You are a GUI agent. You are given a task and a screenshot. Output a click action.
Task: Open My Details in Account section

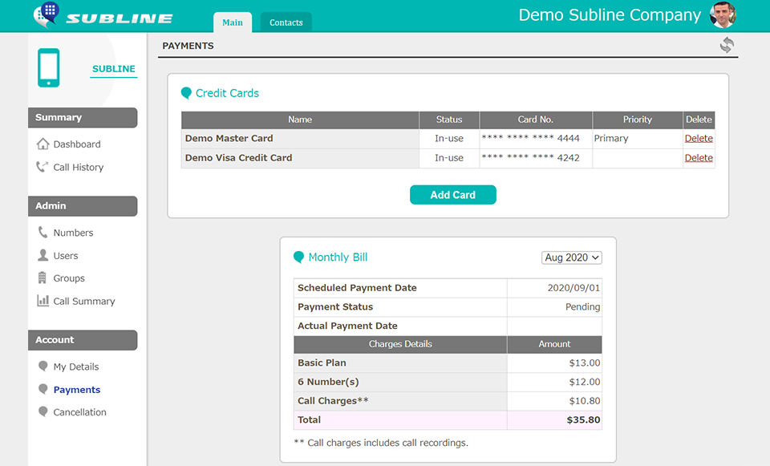point(75,367)
